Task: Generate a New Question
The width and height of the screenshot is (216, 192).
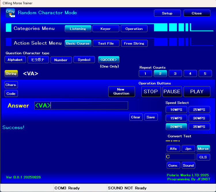Action: [121, 91]
